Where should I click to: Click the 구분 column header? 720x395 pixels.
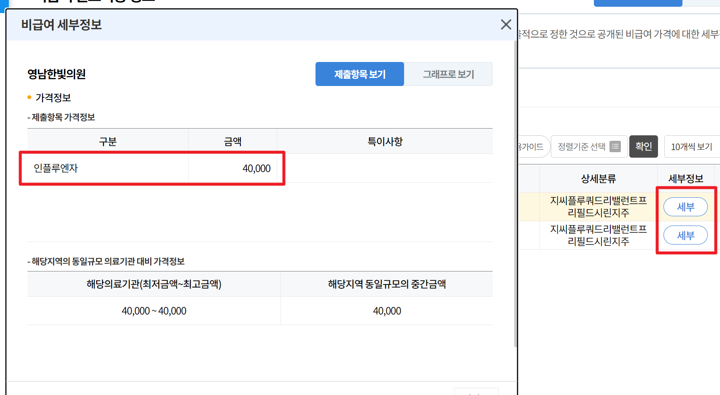(x=108, y=142)
